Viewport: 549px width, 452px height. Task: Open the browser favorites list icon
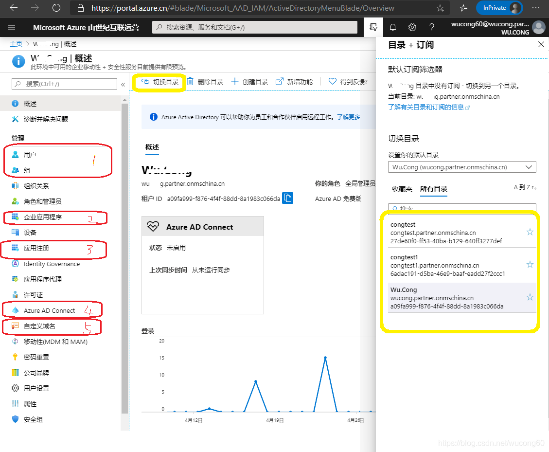click(x=463, y=8)
